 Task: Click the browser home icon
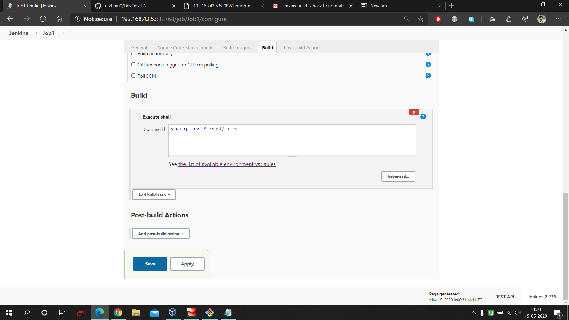tap(59, 19)
